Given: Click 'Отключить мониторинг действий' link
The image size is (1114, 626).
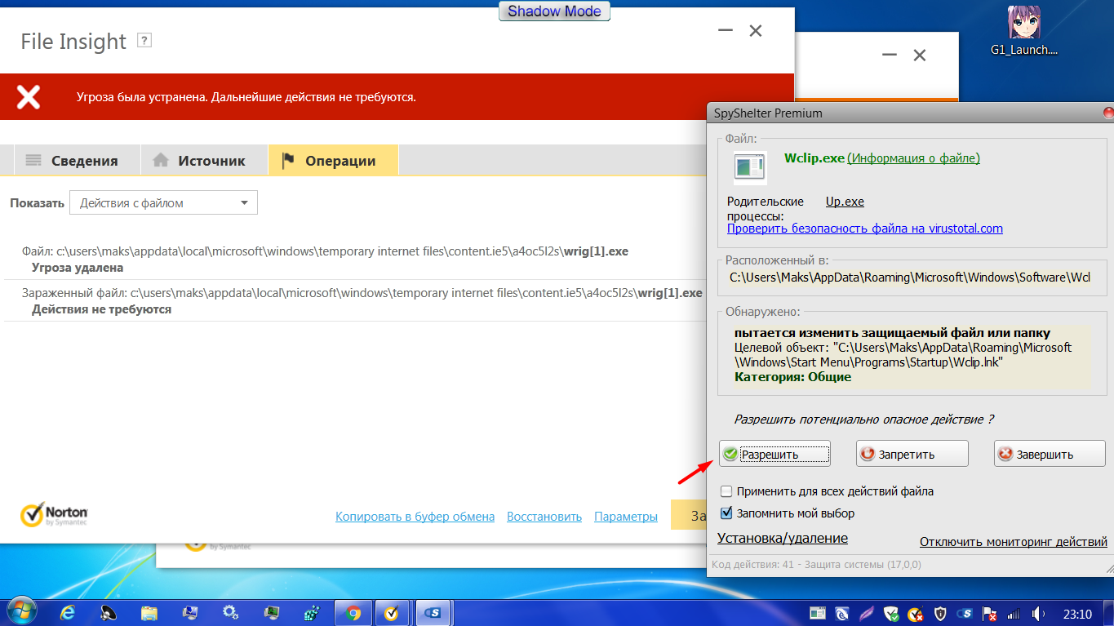Looking at the screenshot, I should [x=1014, y=541].
